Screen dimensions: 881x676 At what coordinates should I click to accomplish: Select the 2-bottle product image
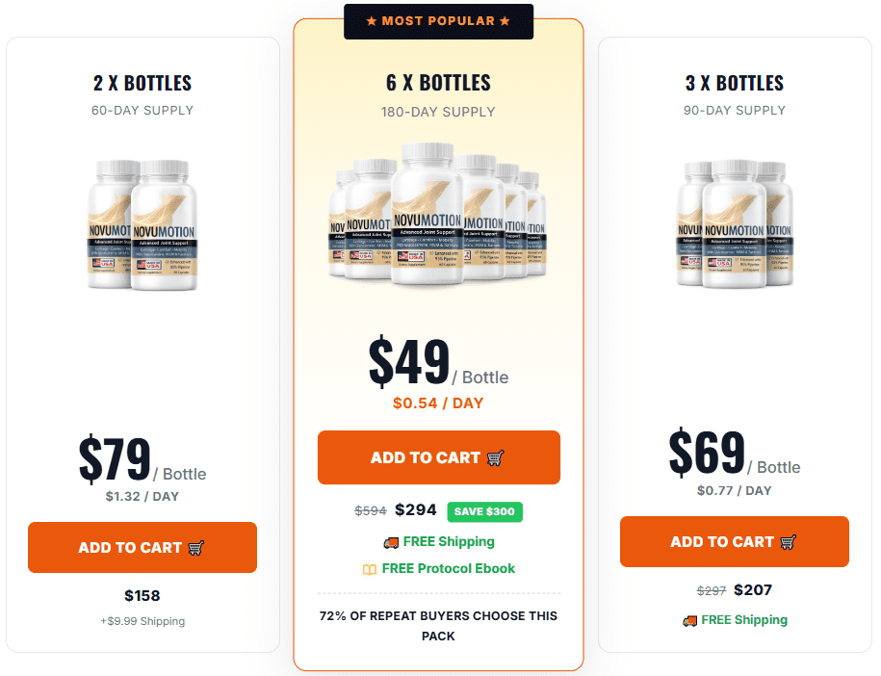pos(143,224)
